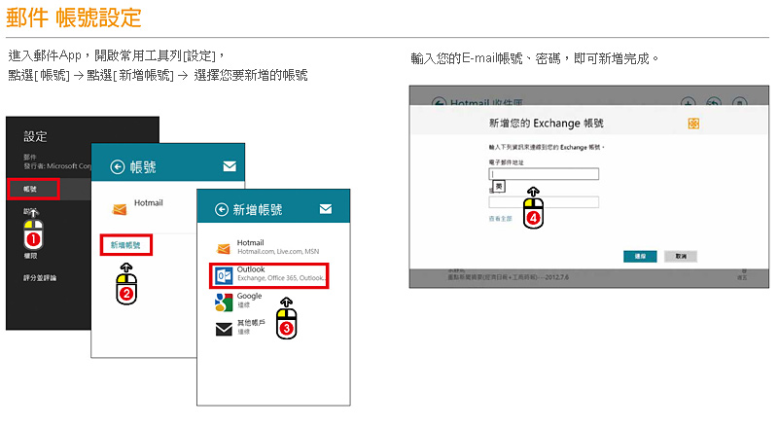The width and height of the screenshot is (778, 427).
Task: Click the 查看全部 link in Exchange dialog
Action: coord(500,219)
